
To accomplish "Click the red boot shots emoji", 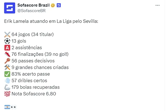I will pos(7,54).
